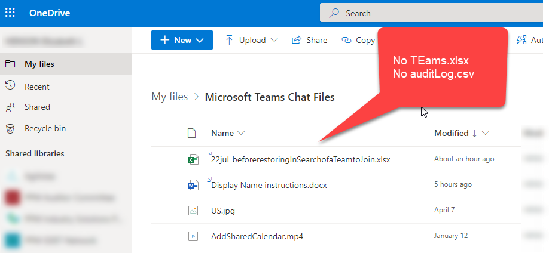Expand the New button chevron
Viewport: 549px width, 253px height.
click(x=200, y=41)
